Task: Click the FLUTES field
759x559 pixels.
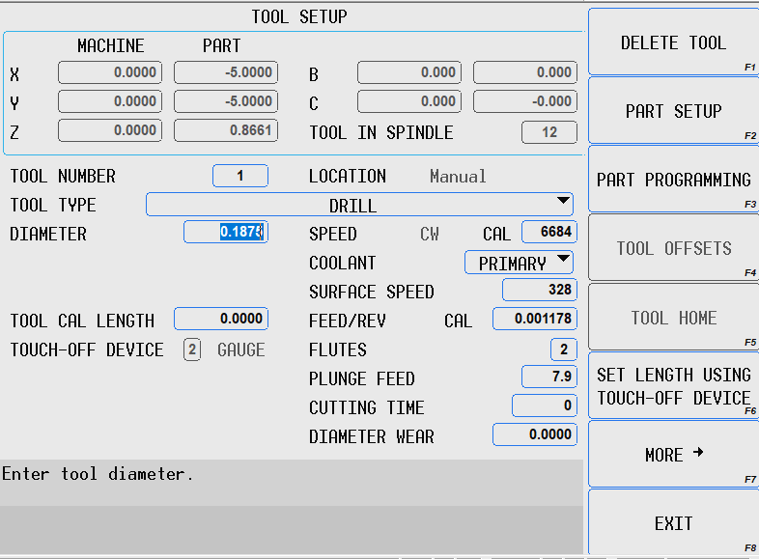Action: click(x=563, y=349)
